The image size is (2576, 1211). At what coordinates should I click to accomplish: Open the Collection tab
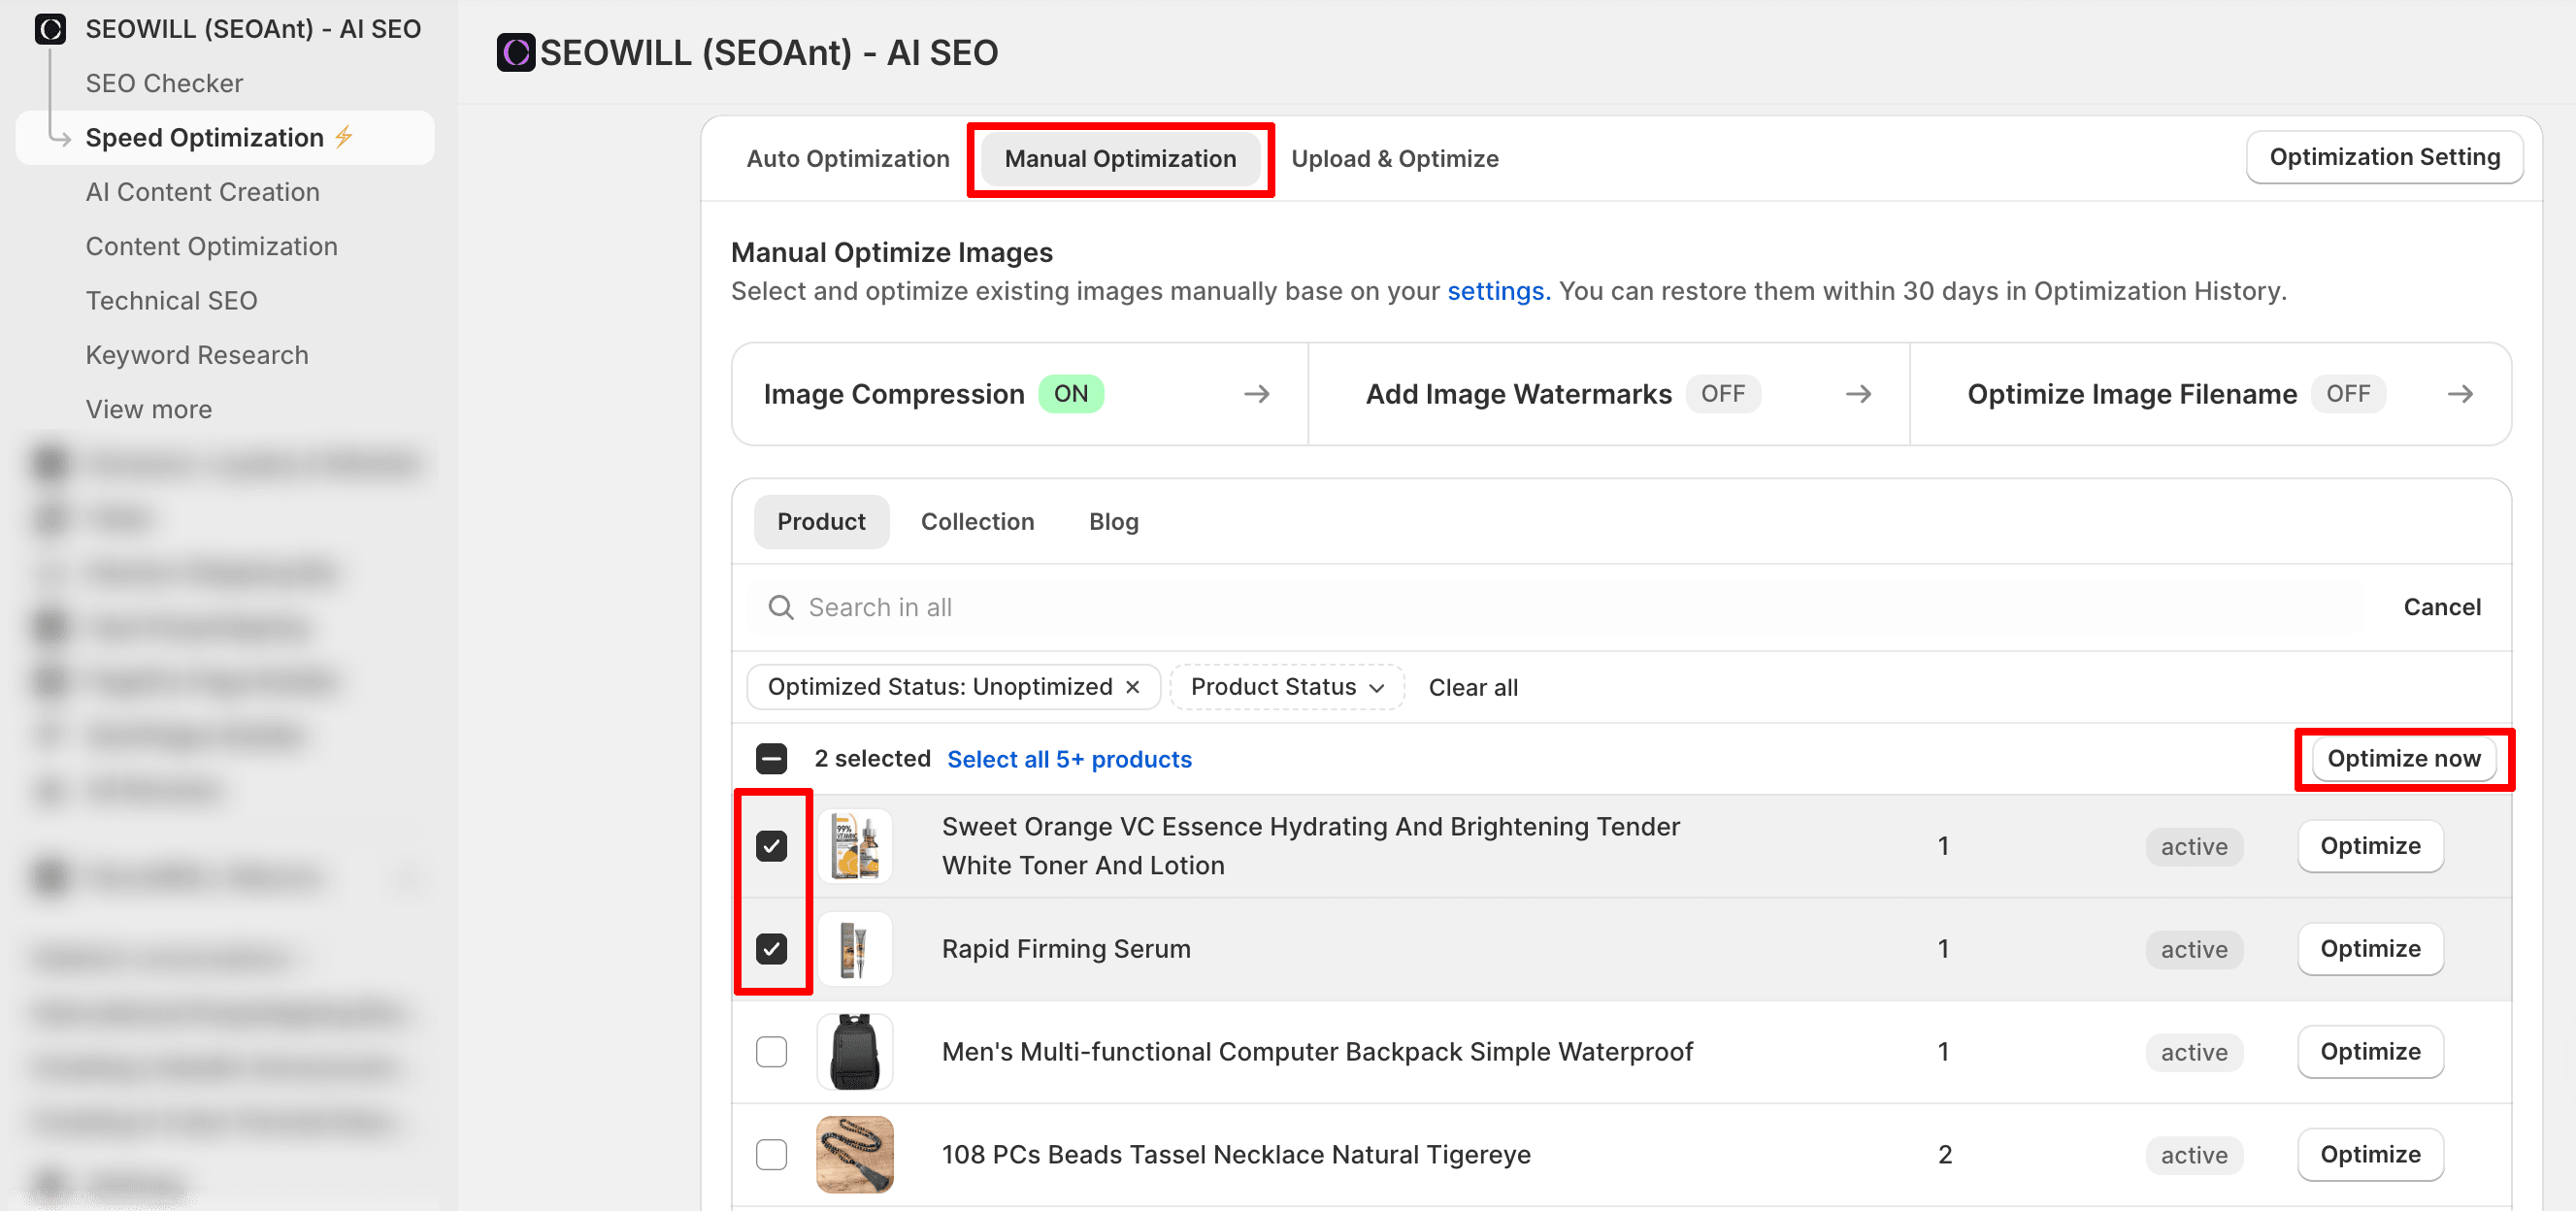(976, 521)
